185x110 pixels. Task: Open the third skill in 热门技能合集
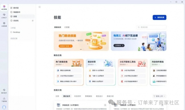pyautogui.click(x=69, y=82)
